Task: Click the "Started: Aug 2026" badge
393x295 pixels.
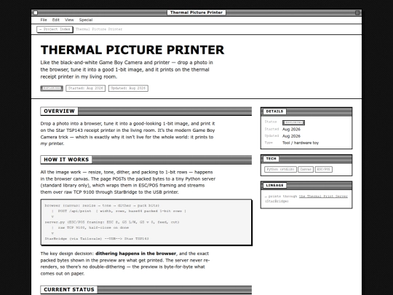Action: coord(85,88)
